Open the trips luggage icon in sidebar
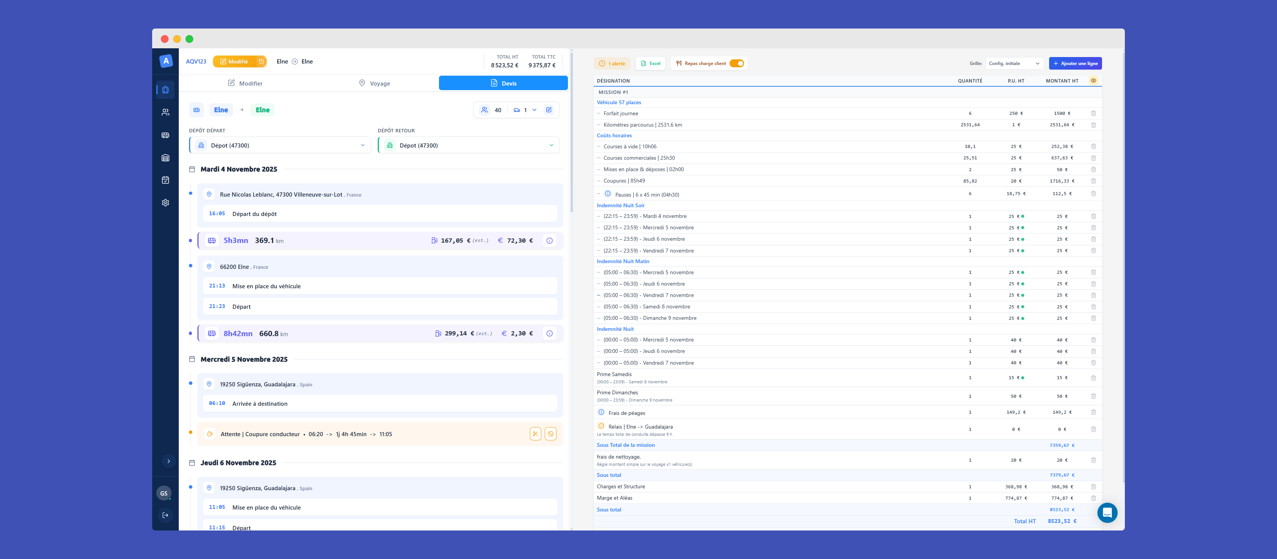Image resolution: width=1277 pixels, height=559 pixels. point(165,90)
